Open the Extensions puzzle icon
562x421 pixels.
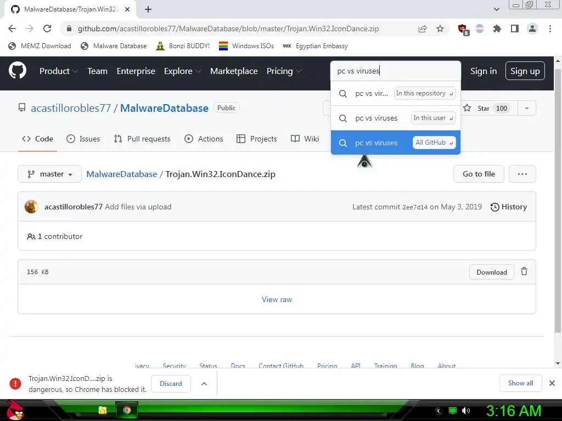click(497, 29)
